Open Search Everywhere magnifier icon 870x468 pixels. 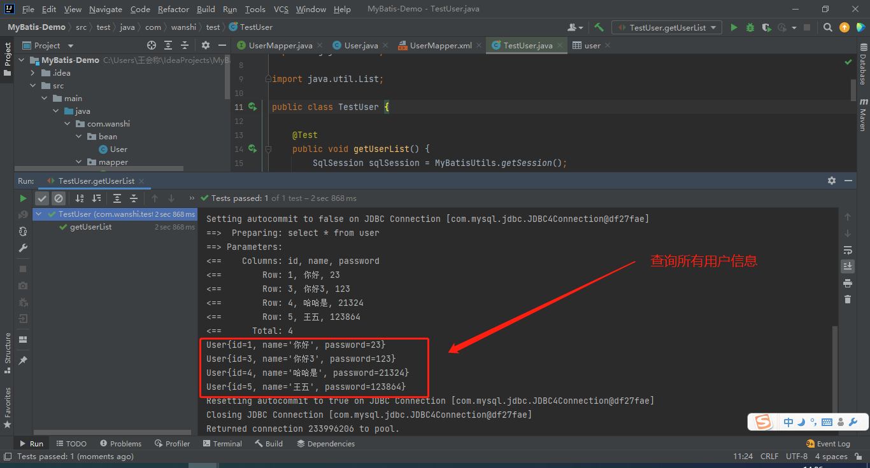tap(827, 27)
